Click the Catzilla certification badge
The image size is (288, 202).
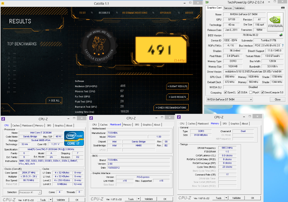point(99,46)
